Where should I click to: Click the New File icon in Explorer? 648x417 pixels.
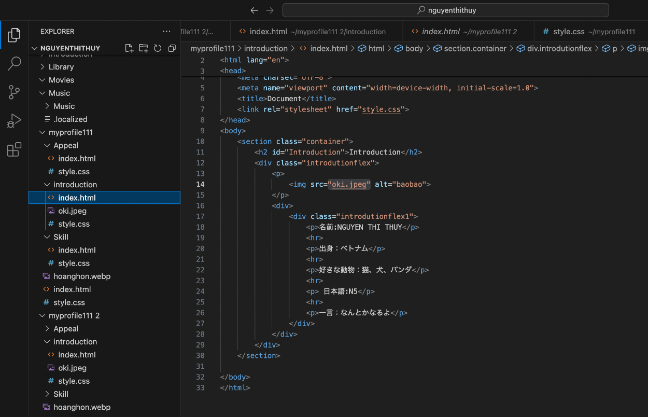130,48
